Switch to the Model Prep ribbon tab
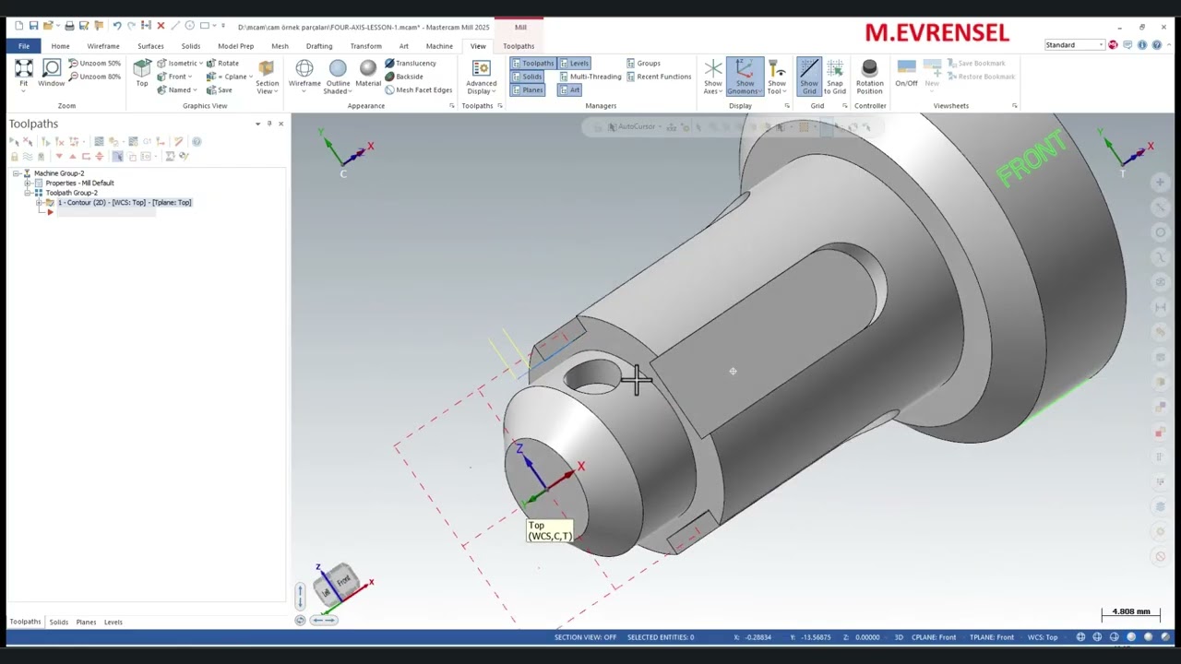This screenshot has height=664, width=1181. 235,46
